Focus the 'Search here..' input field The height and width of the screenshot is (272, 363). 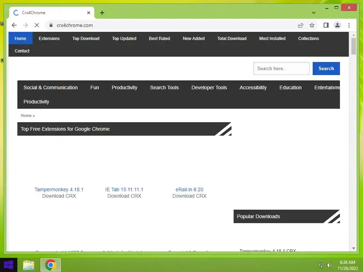[x=281, y=68]
